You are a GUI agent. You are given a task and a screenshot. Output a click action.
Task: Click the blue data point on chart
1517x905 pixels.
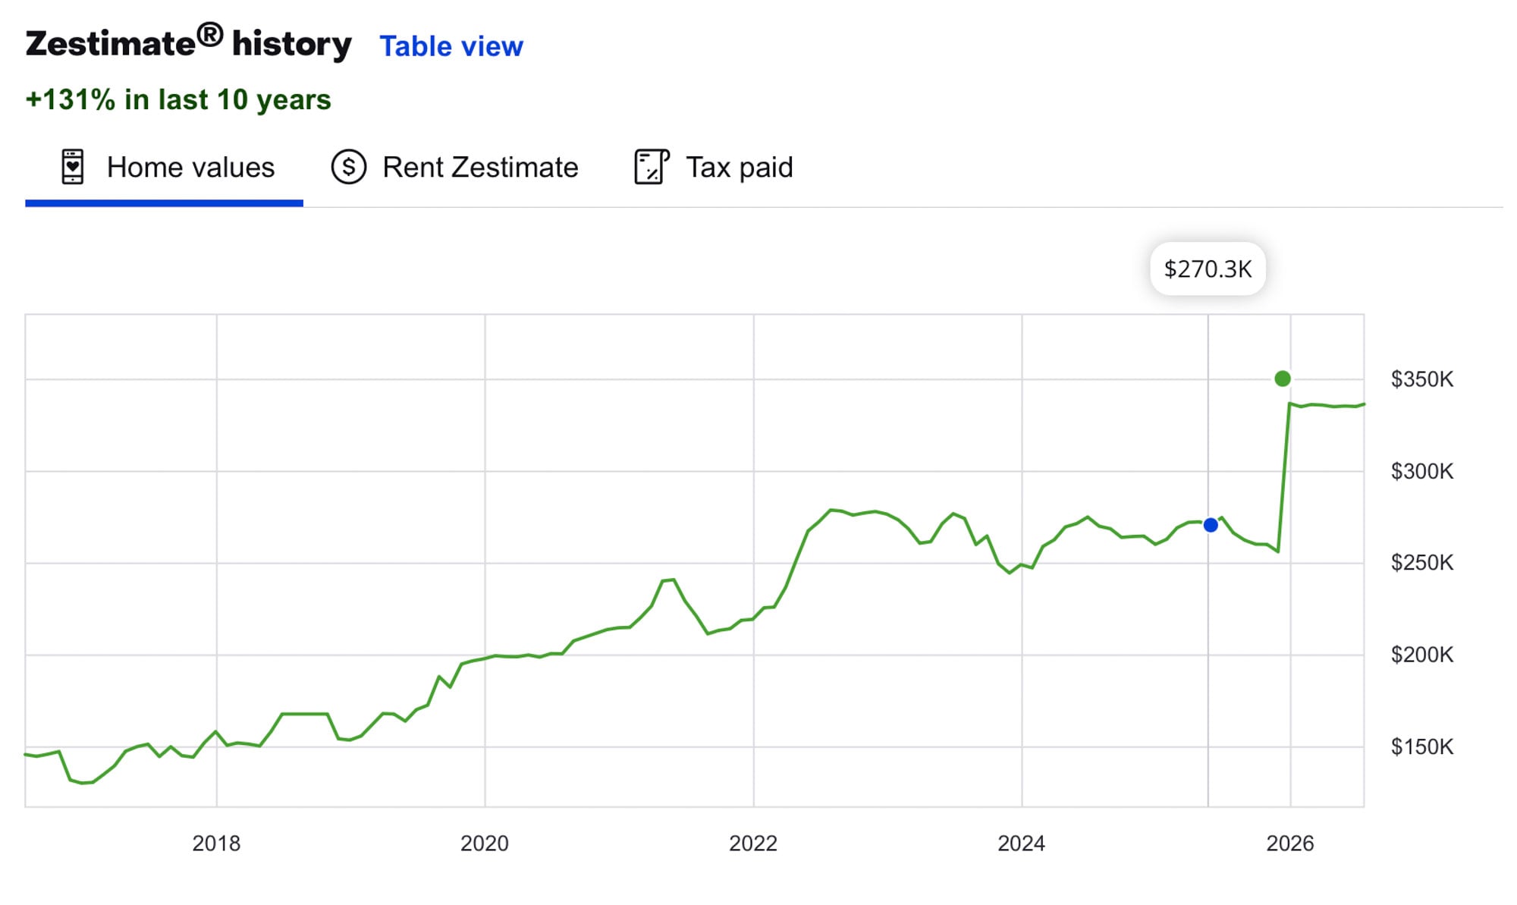pyautogui.click(x=1211, y=525)
